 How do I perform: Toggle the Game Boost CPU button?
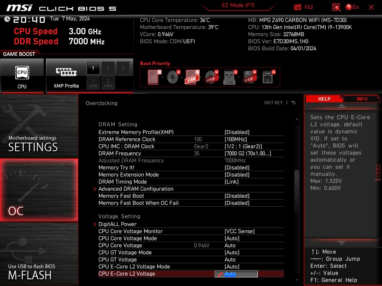point(22,76)
